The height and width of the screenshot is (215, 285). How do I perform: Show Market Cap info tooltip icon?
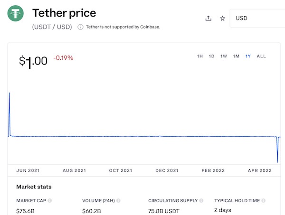click(50, 201)
